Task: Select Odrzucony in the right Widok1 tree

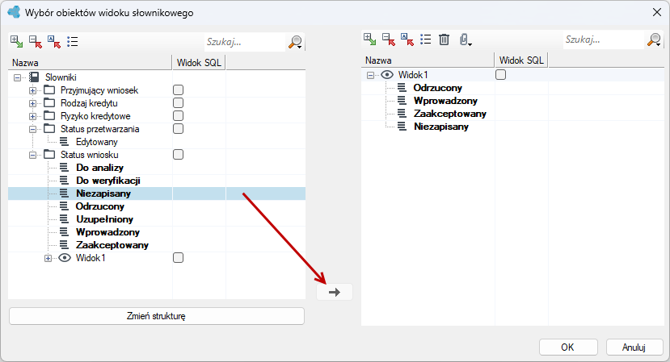Action: tap(437, 88)
